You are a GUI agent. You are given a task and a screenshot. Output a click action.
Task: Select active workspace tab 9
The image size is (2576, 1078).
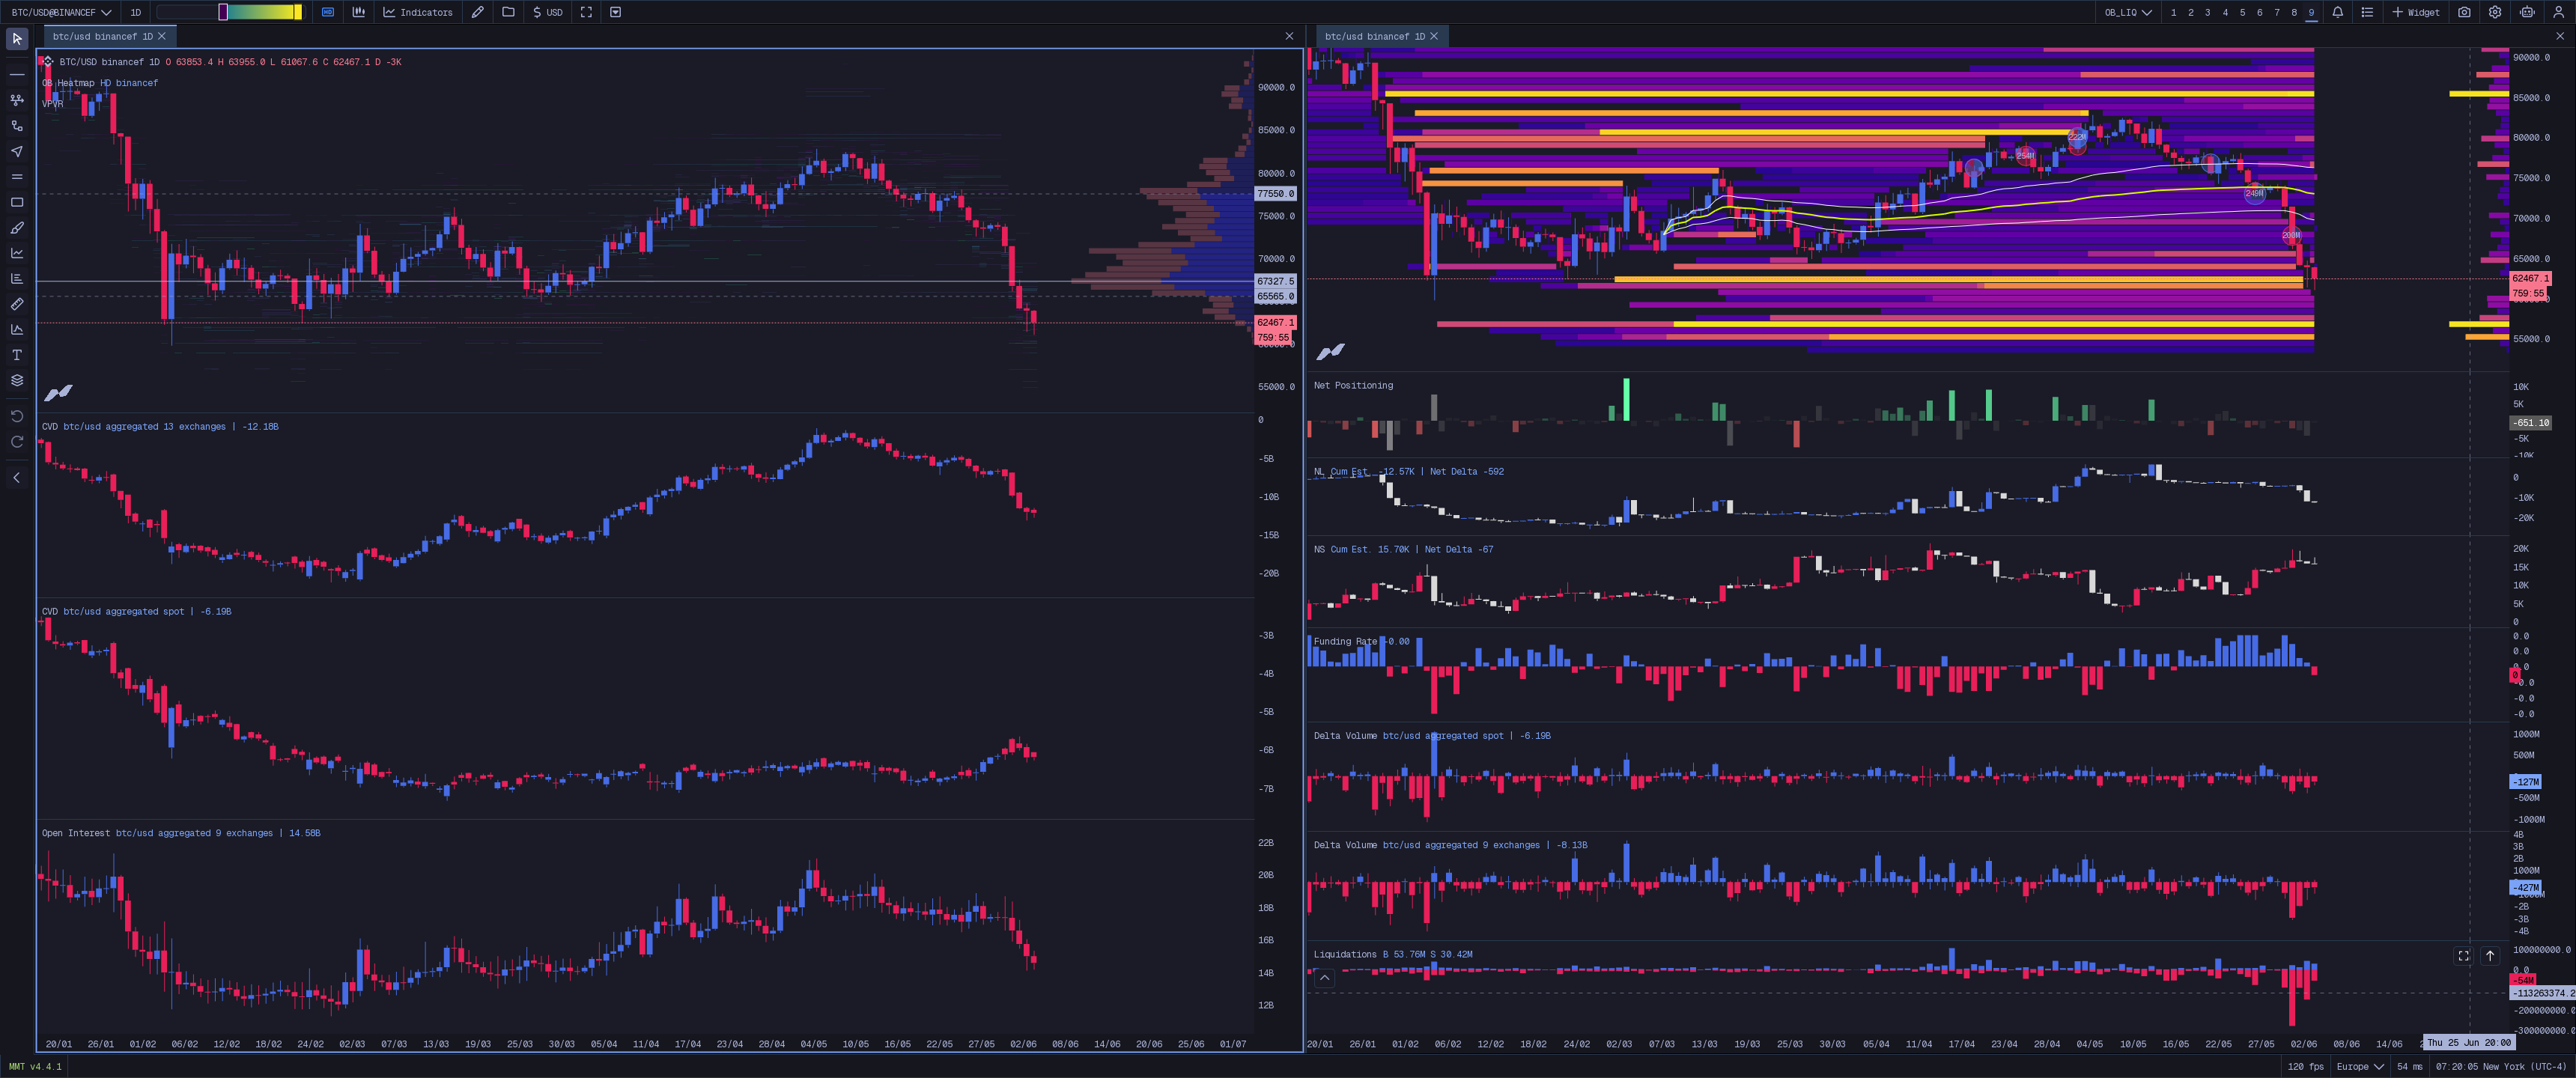[x=2311, y=12]
